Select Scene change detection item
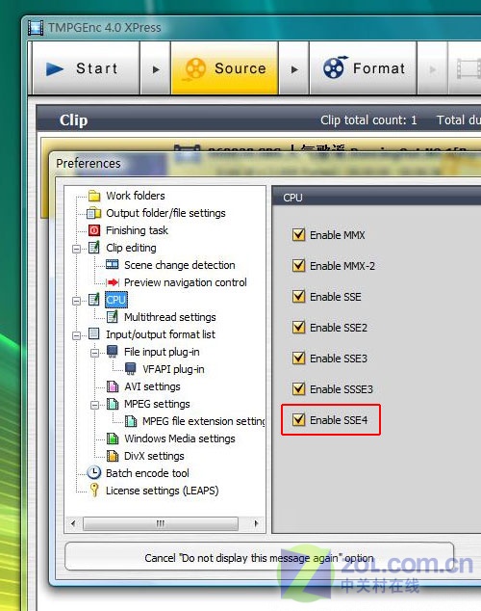 click(x=180, y=265)
